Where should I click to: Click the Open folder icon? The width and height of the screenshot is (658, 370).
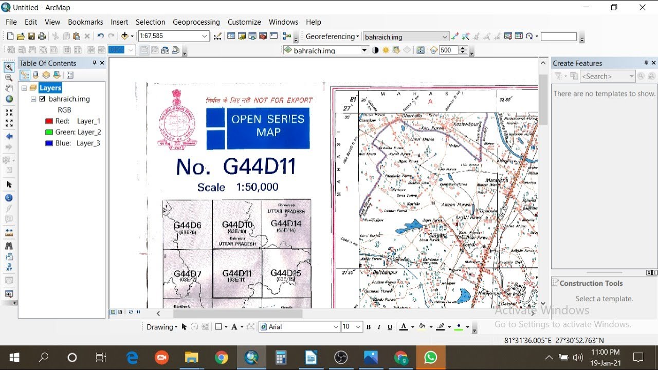[21, 36]
